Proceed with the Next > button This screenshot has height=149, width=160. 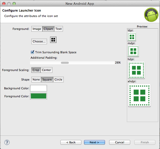(95, 142)
